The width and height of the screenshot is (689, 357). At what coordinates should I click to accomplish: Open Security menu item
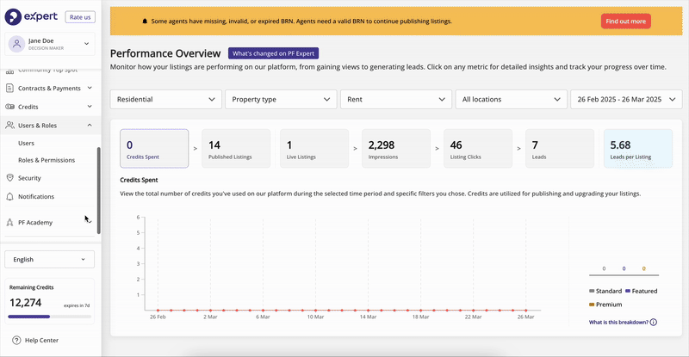29,178
